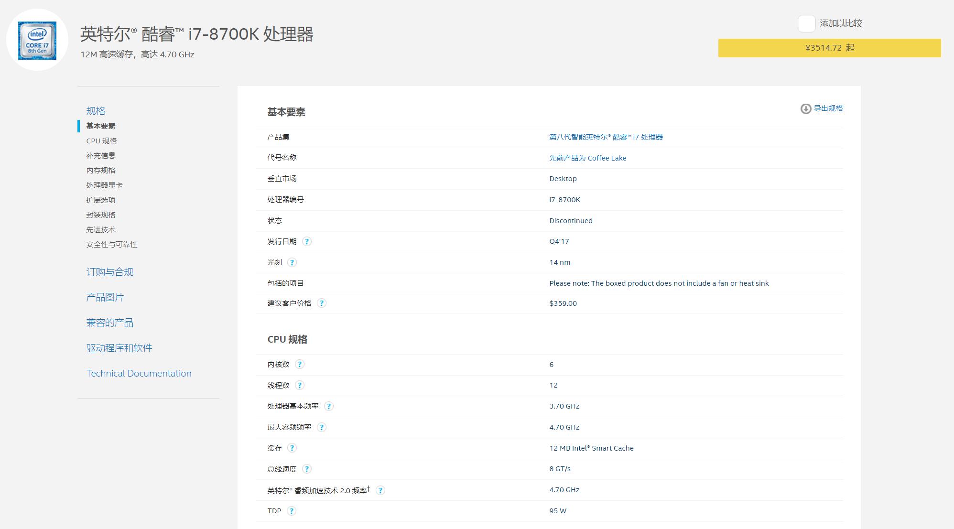954x529 pixels.
Task: Jump to 封装规格 in sidebar
Action: [101, 215]
